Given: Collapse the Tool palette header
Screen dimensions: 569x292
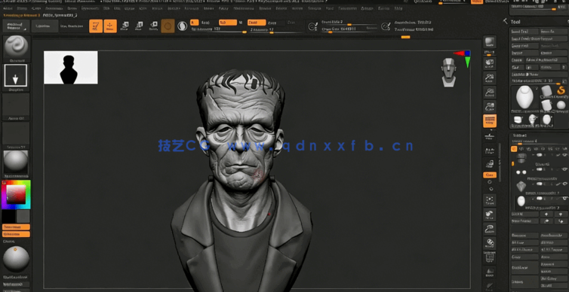Looking at the screenshot, I should point(515,22).
